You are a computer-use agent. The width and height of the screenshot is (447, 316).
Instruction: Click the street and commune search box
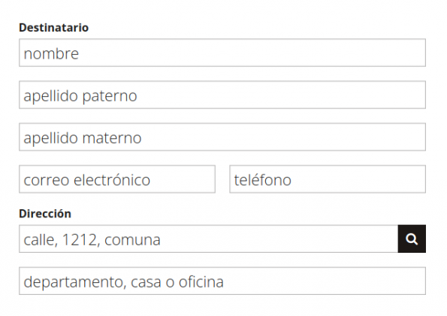[x=208, y=239]
